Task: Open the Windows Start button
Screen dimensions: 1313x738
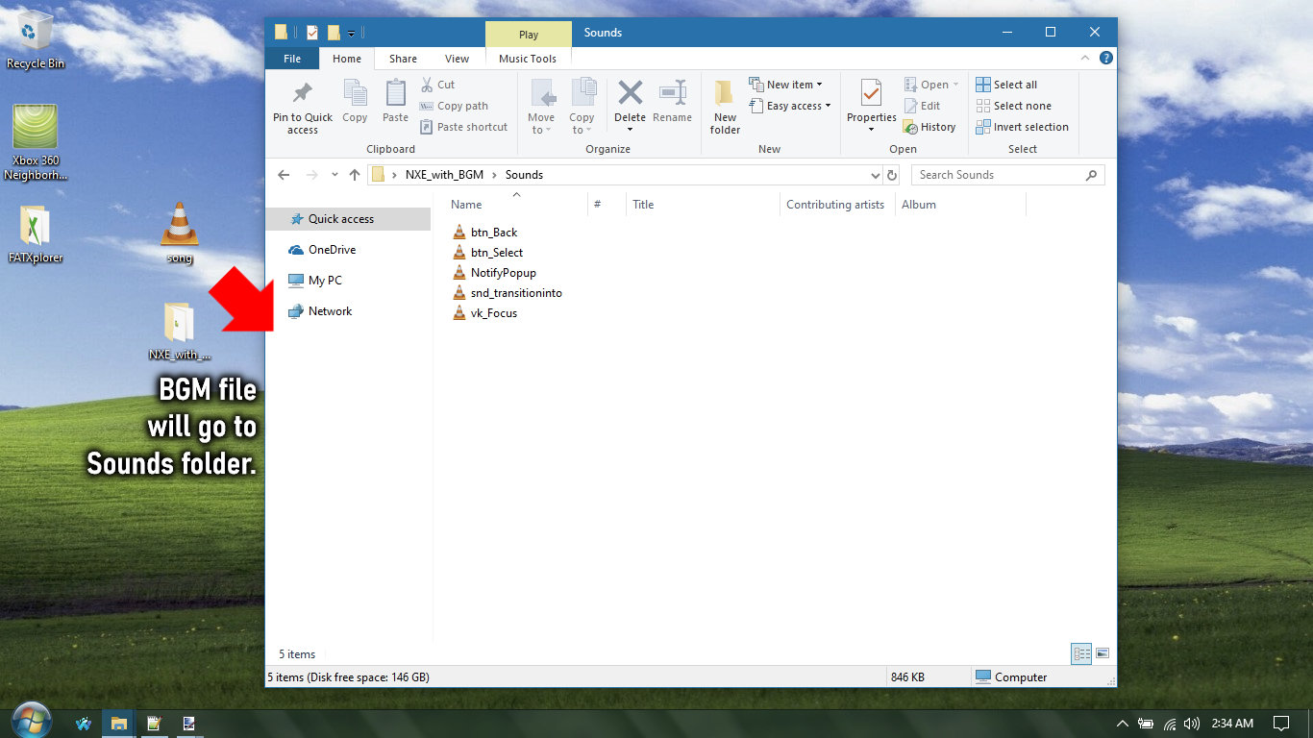Action: pyautogui.click(x=32, y=723)
